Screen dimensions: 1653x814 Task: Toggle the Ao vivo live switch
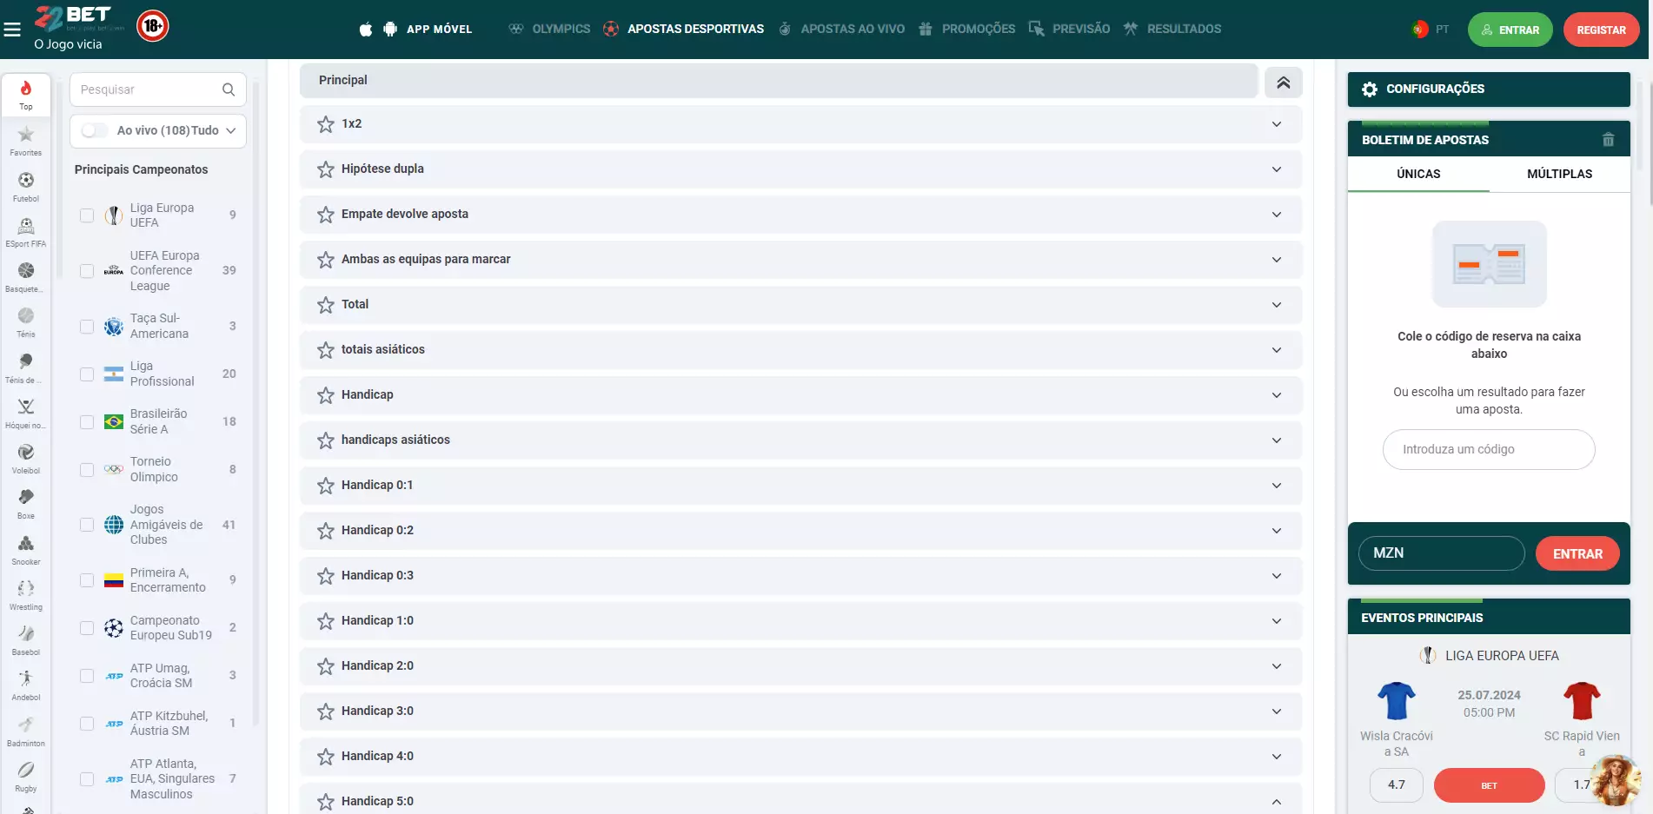click(94, 130)
